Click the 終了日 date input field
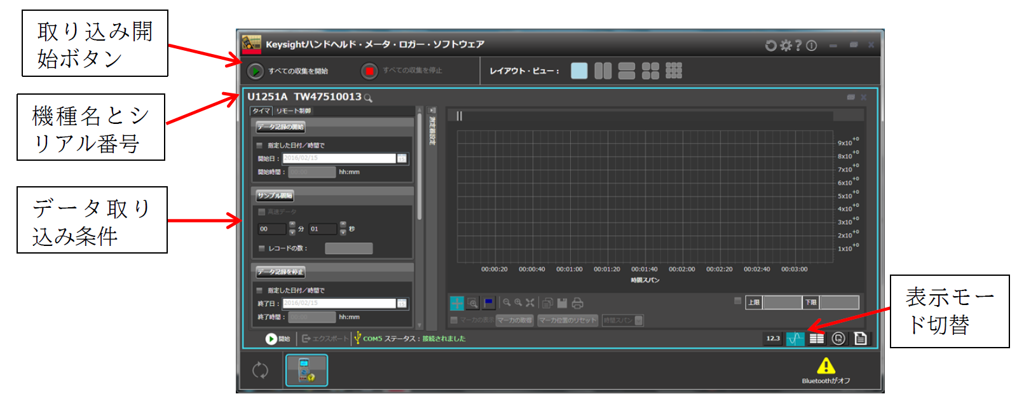1017x401 pixels. tap(339, 303)
